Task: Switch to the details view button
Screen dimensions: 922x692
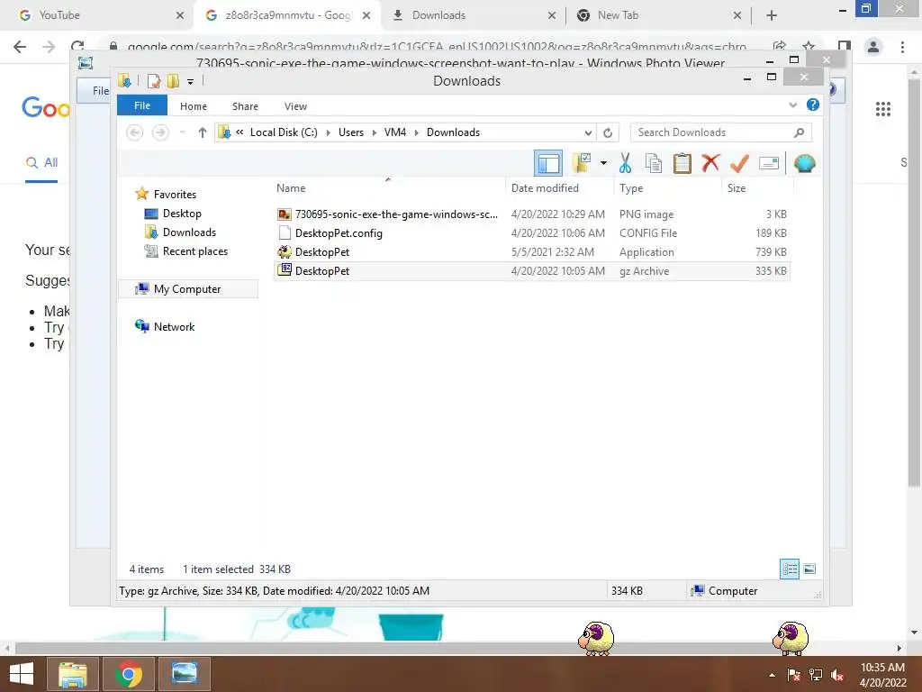Action: coord(790,569)
